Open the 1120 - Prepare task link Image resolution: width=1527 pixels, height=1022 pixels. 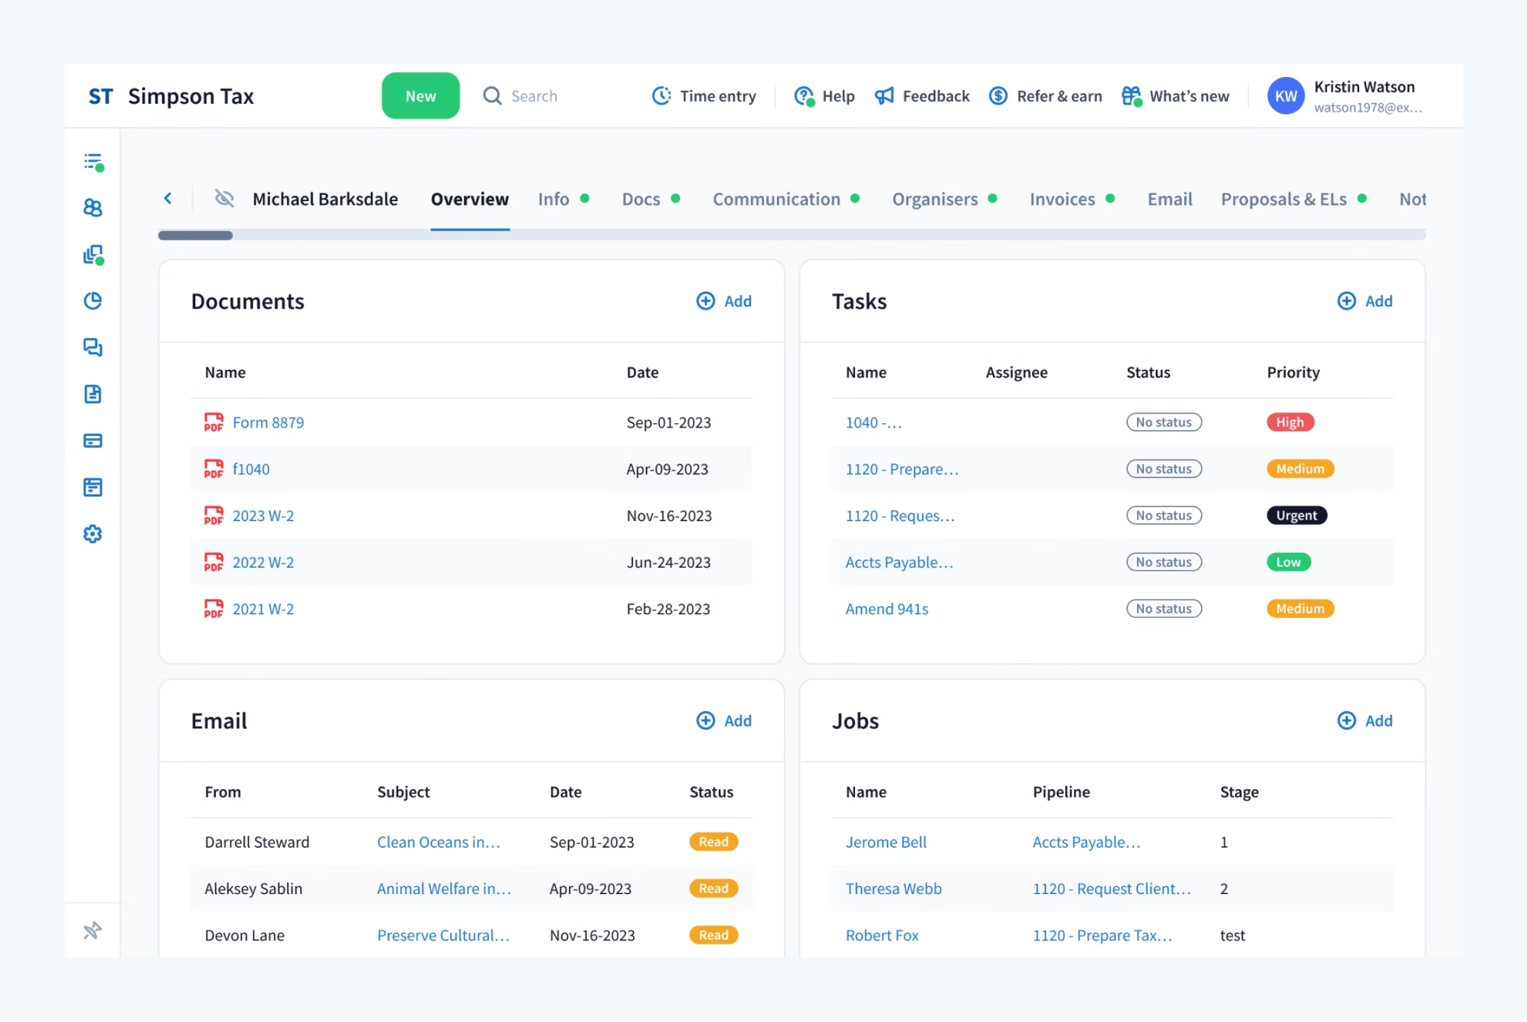[902, 469]
